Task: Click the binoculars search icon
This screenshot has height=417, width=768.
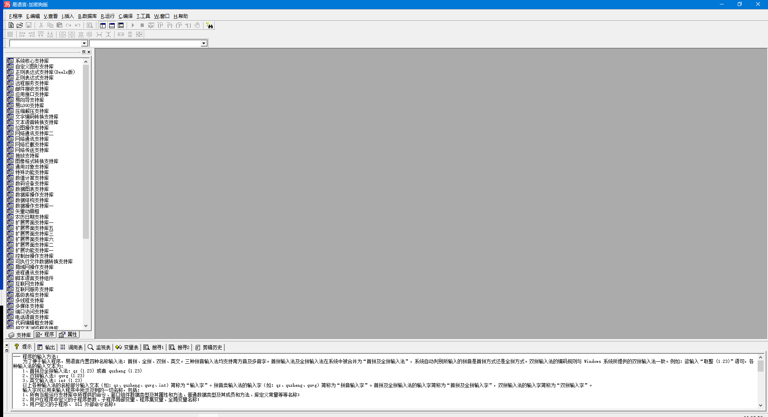Action: coord(210,25)
